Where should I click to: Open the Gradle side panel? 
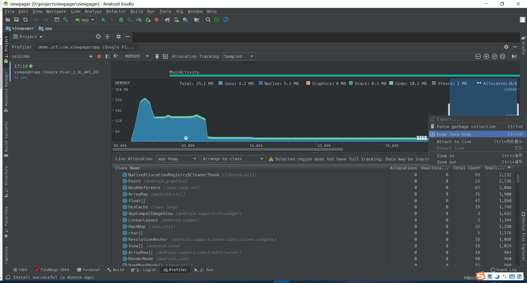point(523,45)
